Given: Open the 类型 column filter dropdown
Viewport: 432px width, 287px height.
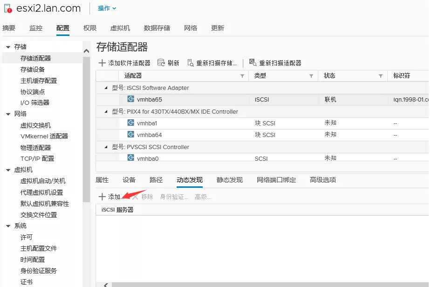Looking at the screenshot, I should coord(311,76).
